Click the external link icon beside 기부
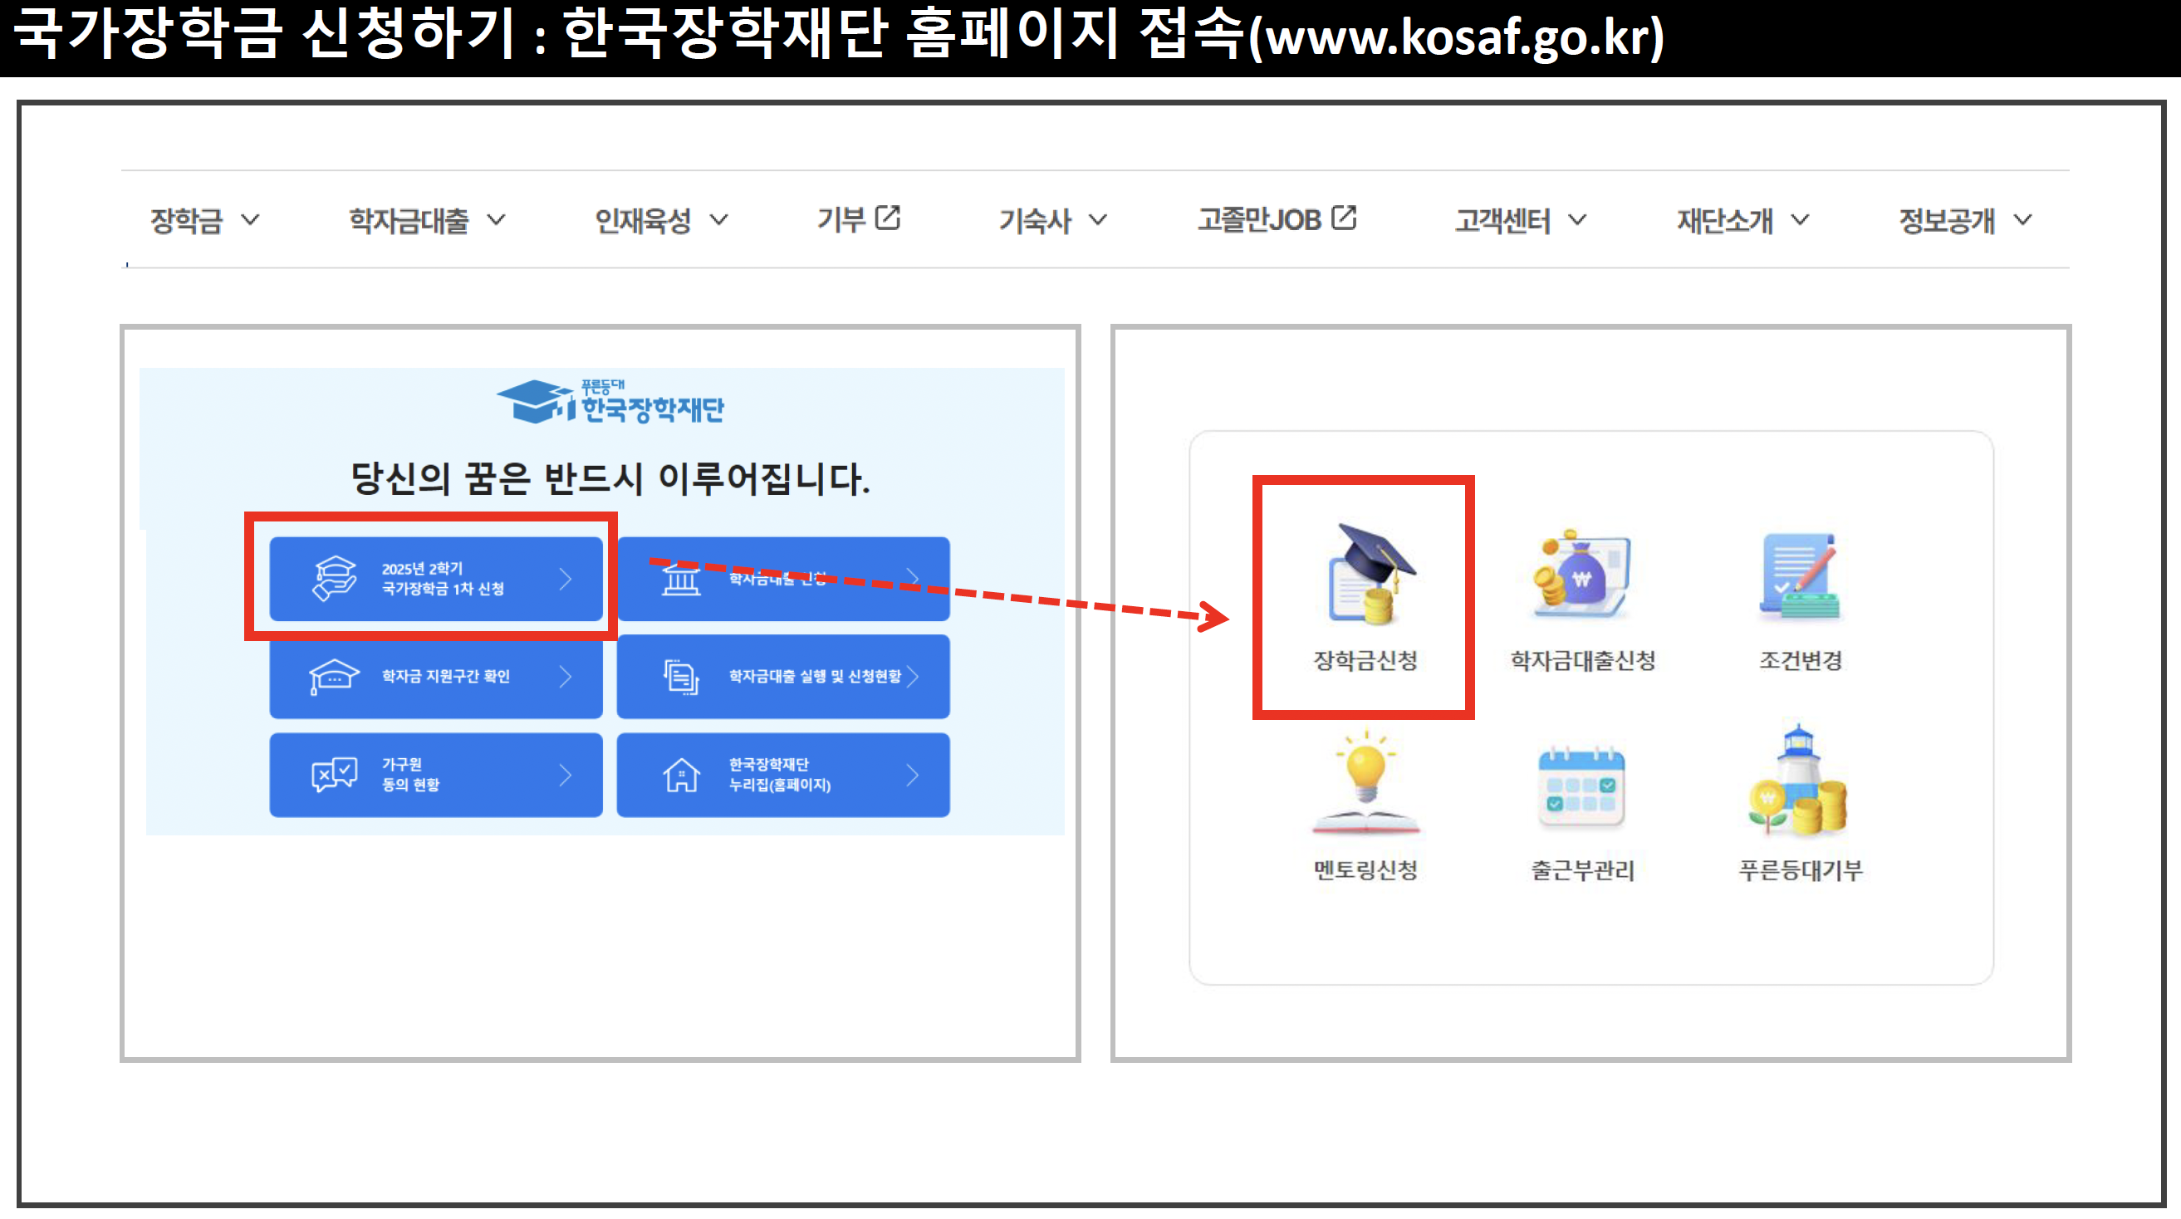Image resolution: width=2181 pixels, height=1219 pixels. 887,218
